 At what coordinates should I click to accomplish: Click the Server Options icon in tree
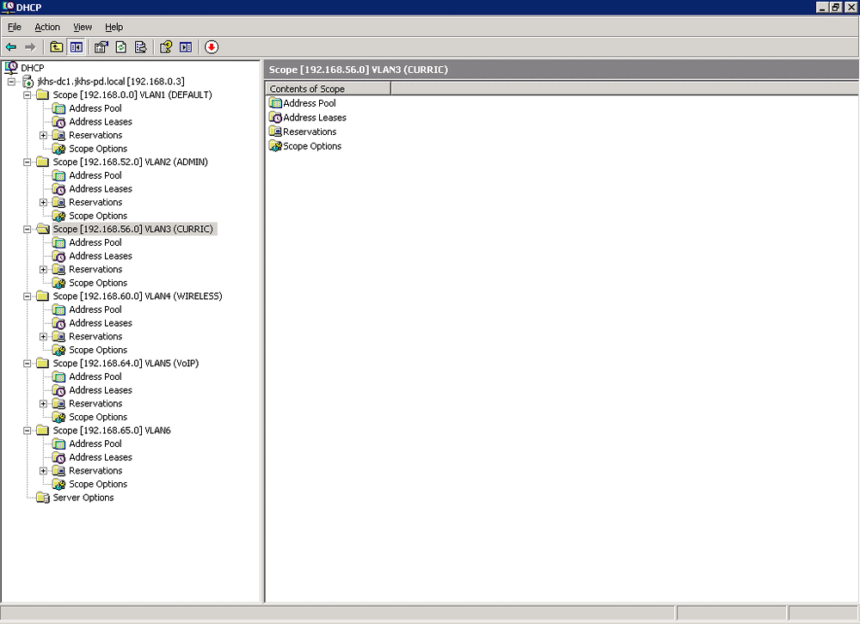click(x=43, y=498)
